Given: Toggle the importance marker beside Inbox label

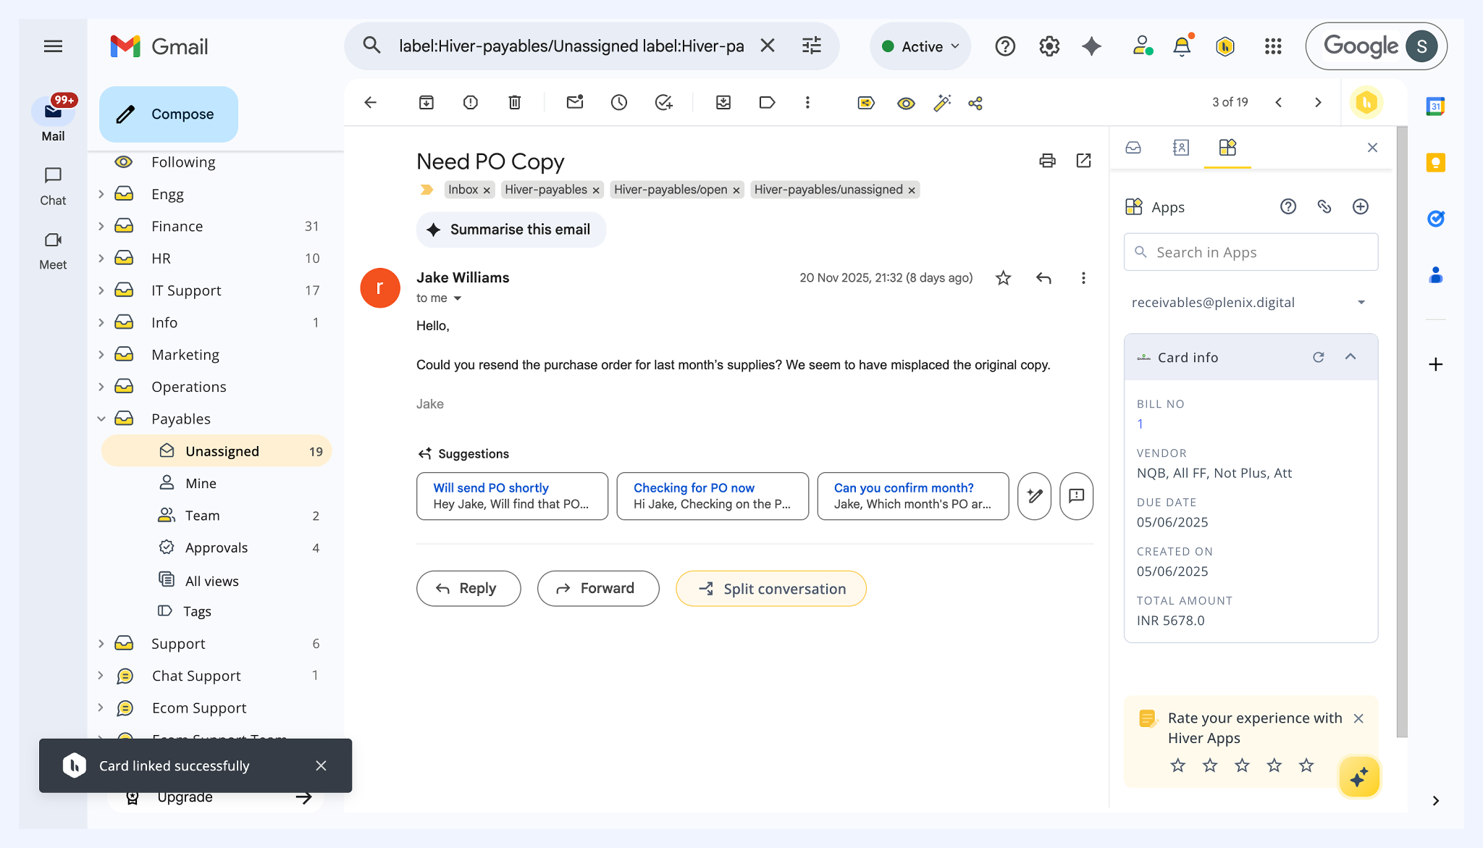Looking at the screenshot, I should pos(427,190).
